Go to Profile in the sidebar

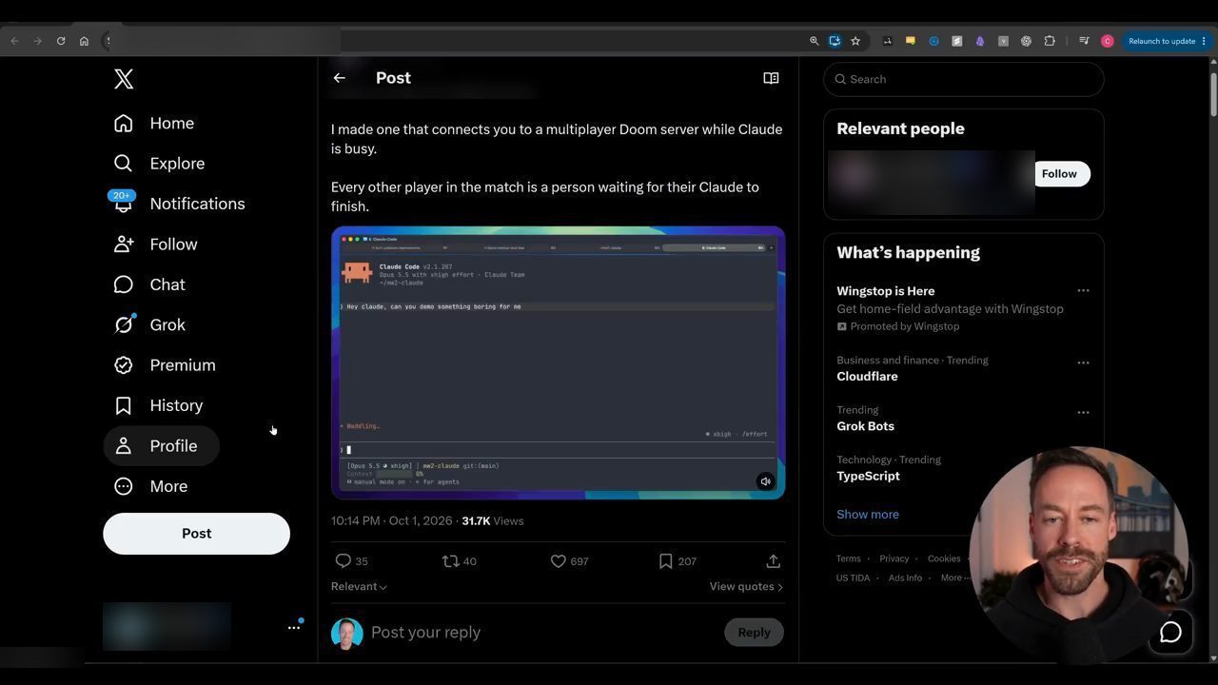(x=161, y=446)
